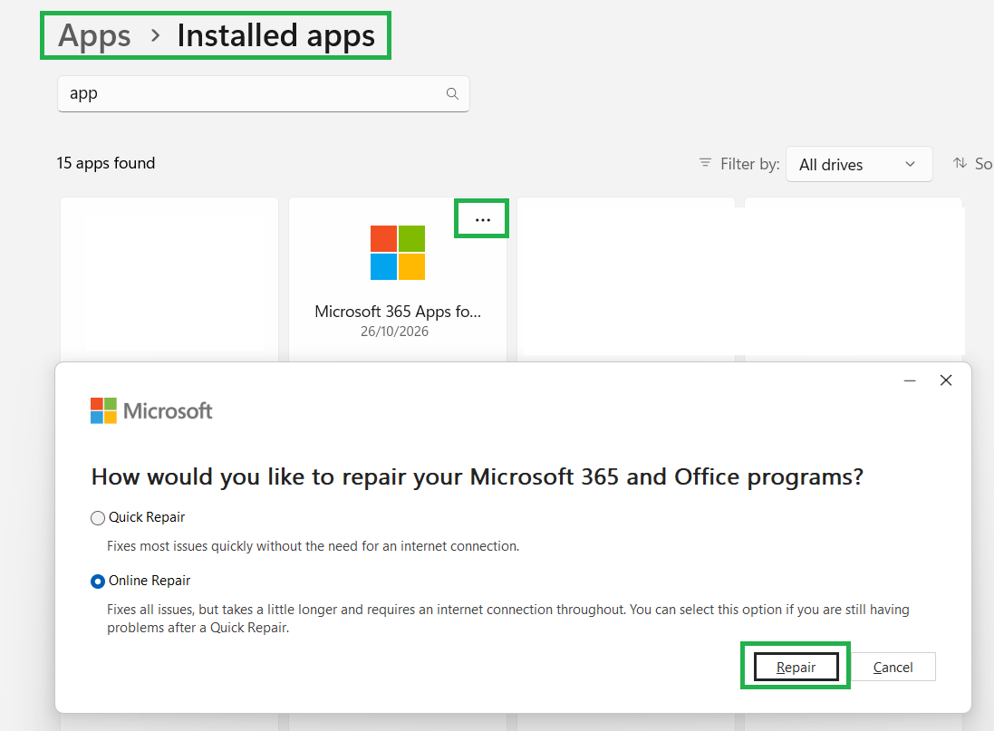Click the repair dialog heading question
The image size is (994, 731).
coord(478,476)
